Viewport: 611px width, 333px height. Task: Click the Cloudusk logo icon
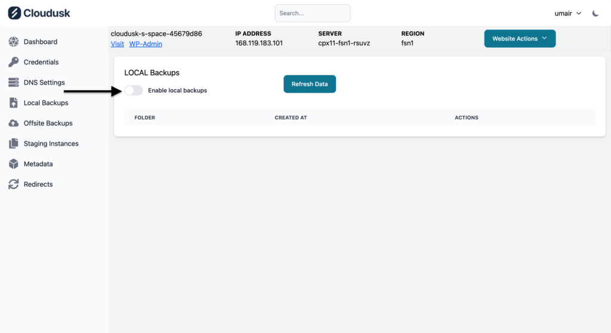click(x=14, y=13)
